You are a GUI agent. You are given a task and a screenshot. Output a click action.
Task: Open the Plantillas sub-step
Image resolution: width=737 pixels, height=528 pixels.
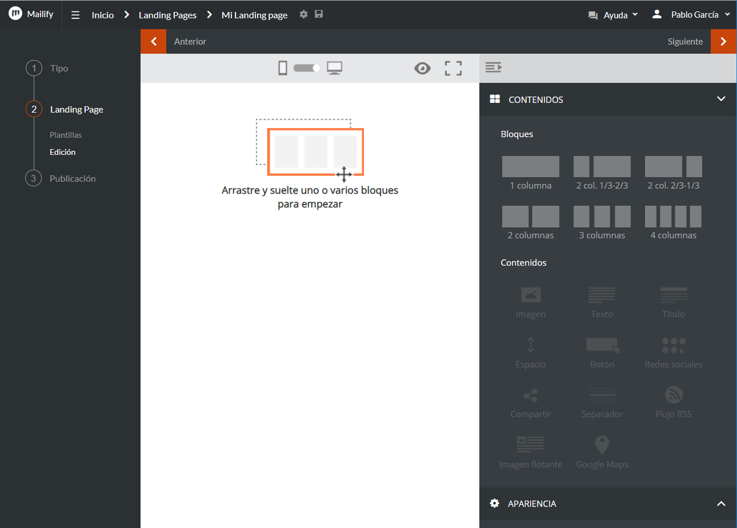[x=66, y=135]
